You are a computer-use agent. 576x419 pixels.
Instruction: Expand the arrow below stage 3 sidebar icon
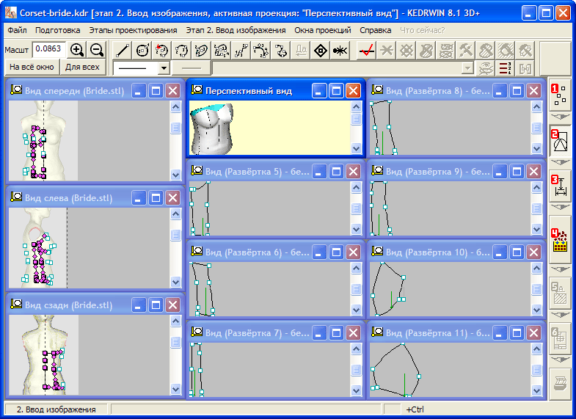tap(561, 208)
